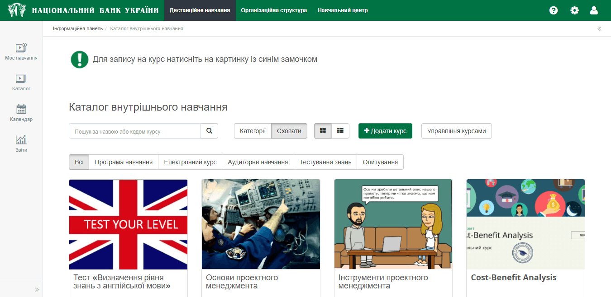
Task: Open the Звіти reports icon
Action: [21, 143]
